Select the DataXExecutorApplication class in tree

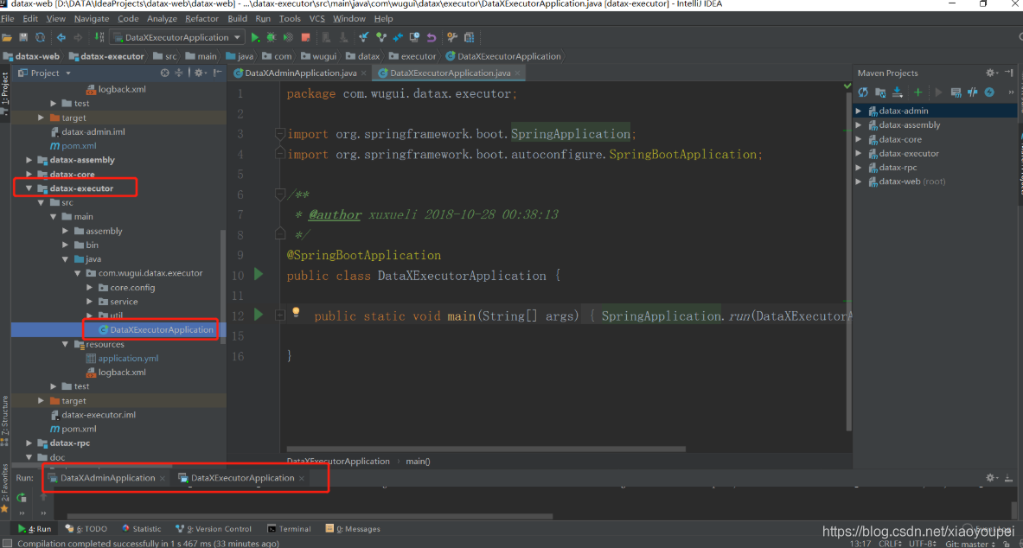coord(156,330)
